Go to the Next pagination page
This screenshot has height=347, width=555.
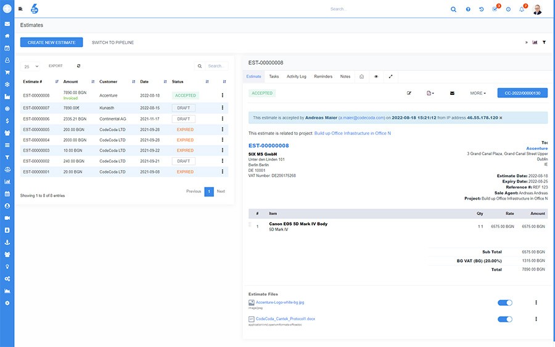[221, 191]
